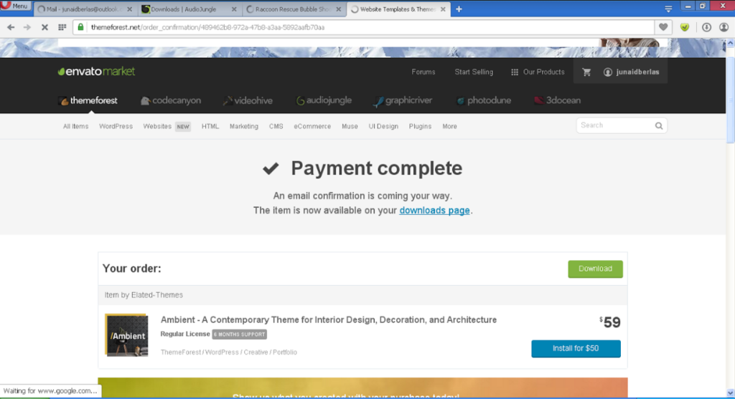
Task: Open the tab menu icon
Action: click(668, 9)
